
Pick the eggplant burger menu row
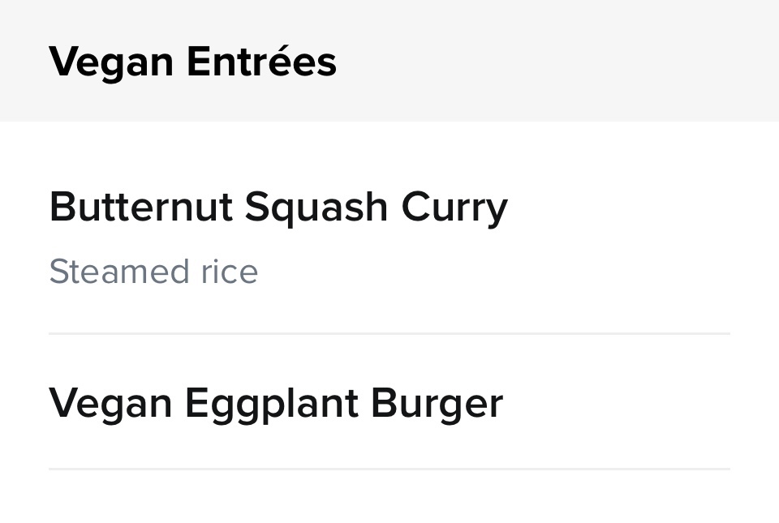[389, 403]
